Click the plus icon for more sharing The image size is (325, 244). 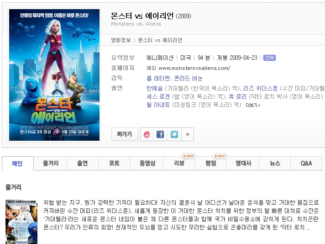coord(188,134)
